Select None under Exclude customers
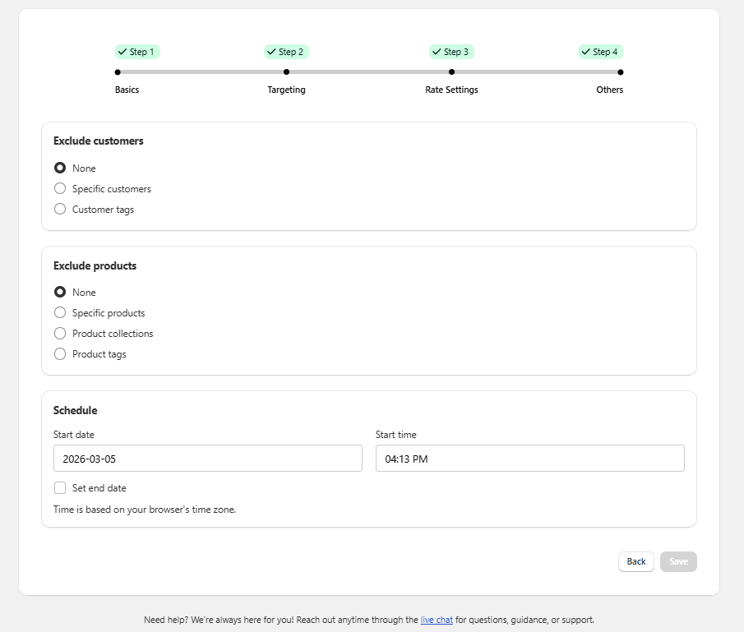This screenshot has width=744, height=632. tap(60, 168)
